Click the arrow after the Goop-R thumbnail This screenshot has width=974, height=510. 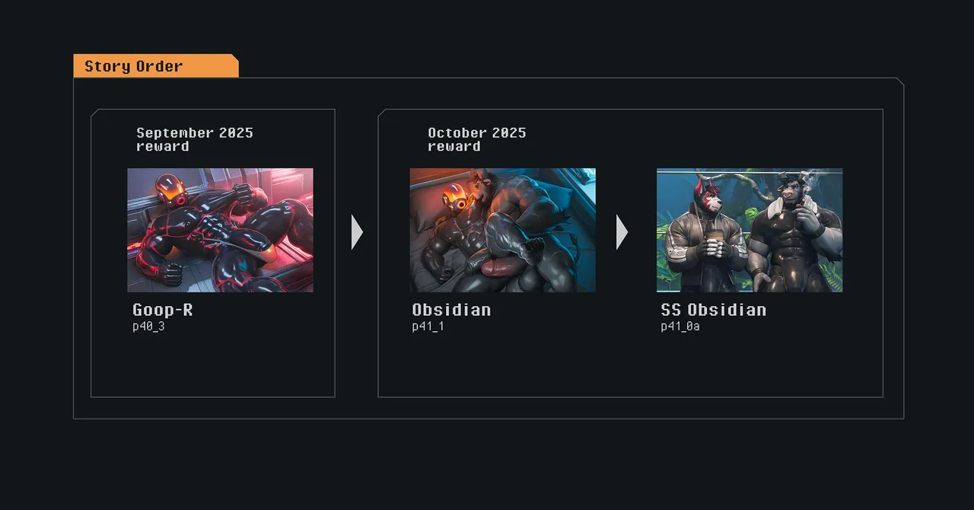coord(357,232)
